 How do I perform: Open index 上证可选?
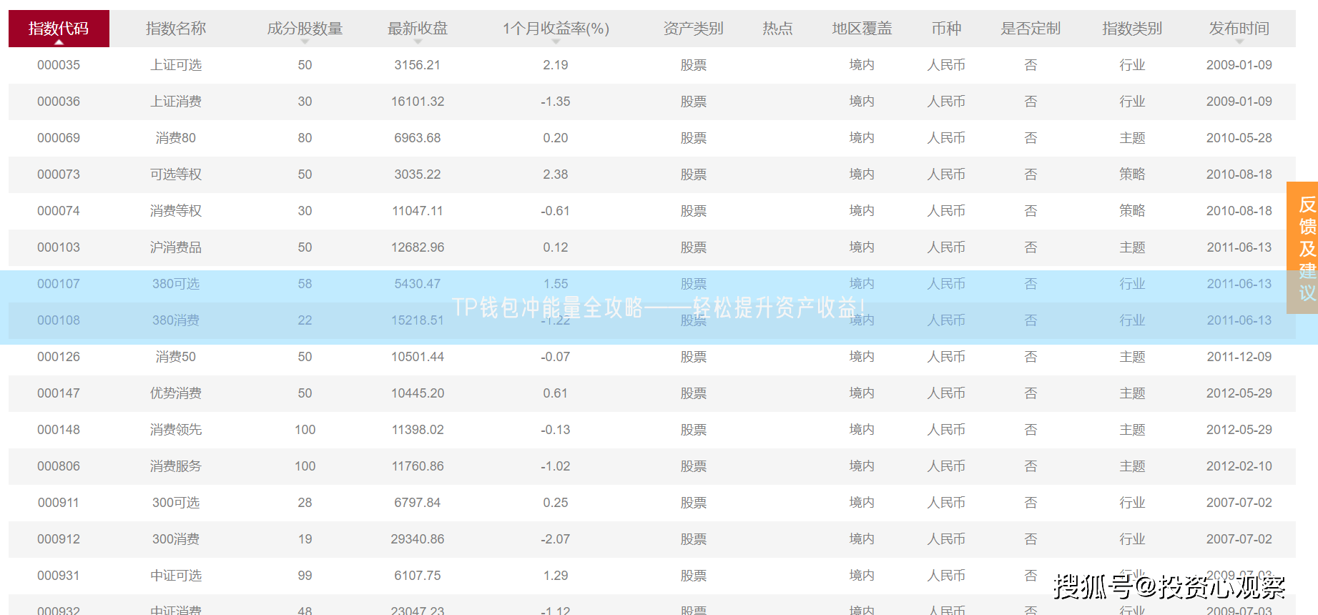(x=176, y=65)
